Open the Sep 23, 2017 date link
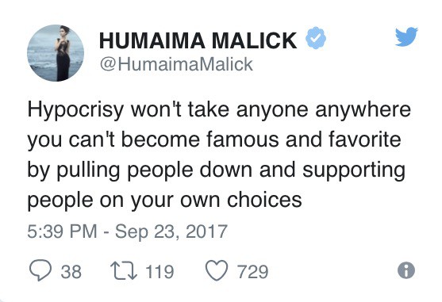442x302 pixels. coord(171,231)
